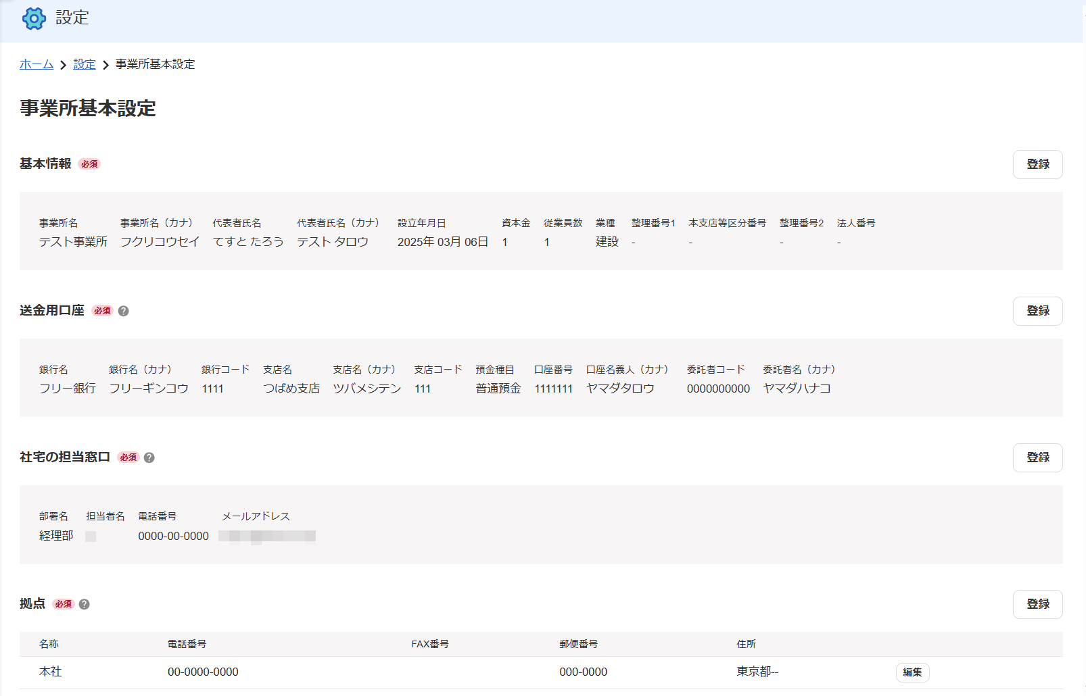1086x696 pixels.
Task: Click the 名称 column header
Action: pyautogui.click(x=49, y=644)
